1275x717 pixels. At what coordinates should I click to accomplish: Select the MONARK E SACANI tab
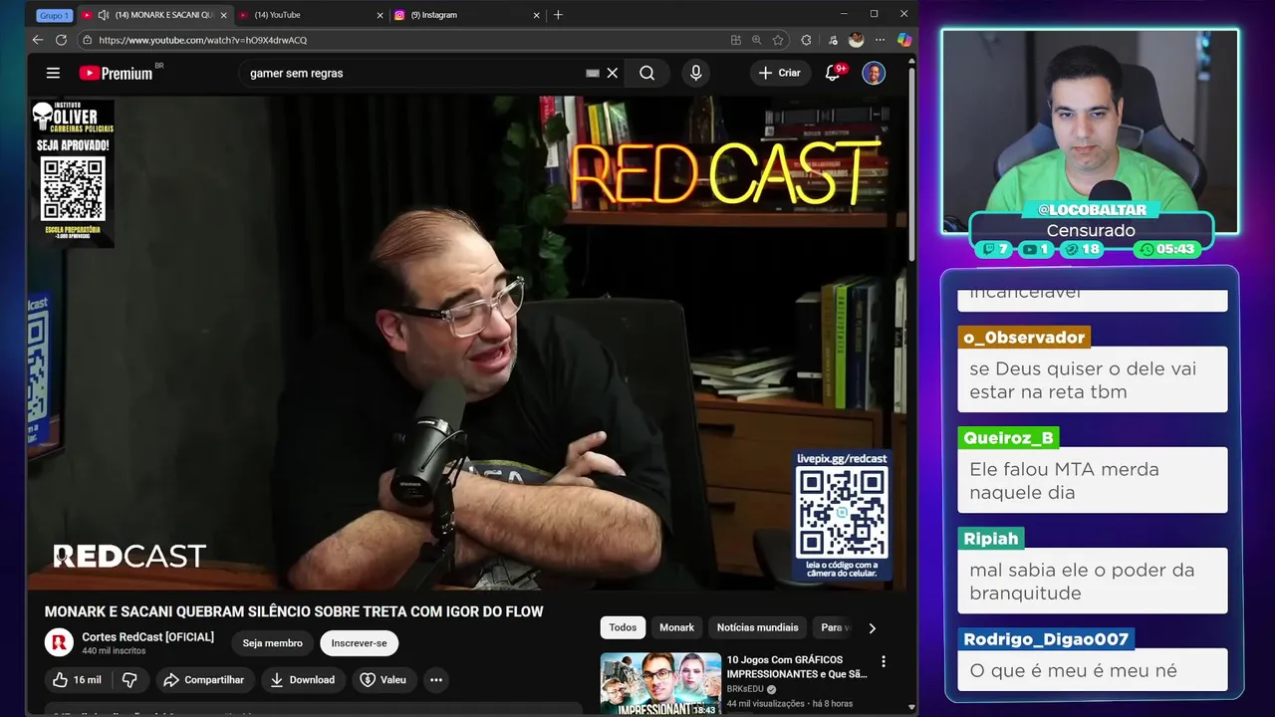coord(154,15)
